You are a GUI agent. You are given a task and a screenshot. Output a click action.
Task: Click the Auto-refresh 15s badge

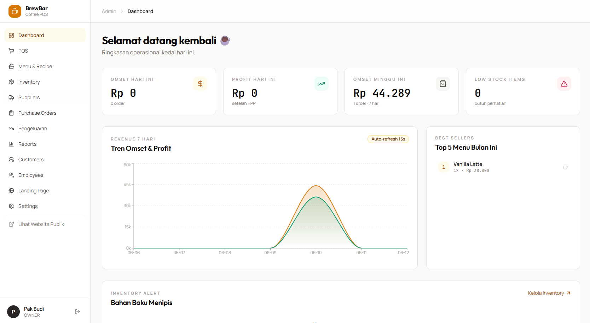coord(388,139)
